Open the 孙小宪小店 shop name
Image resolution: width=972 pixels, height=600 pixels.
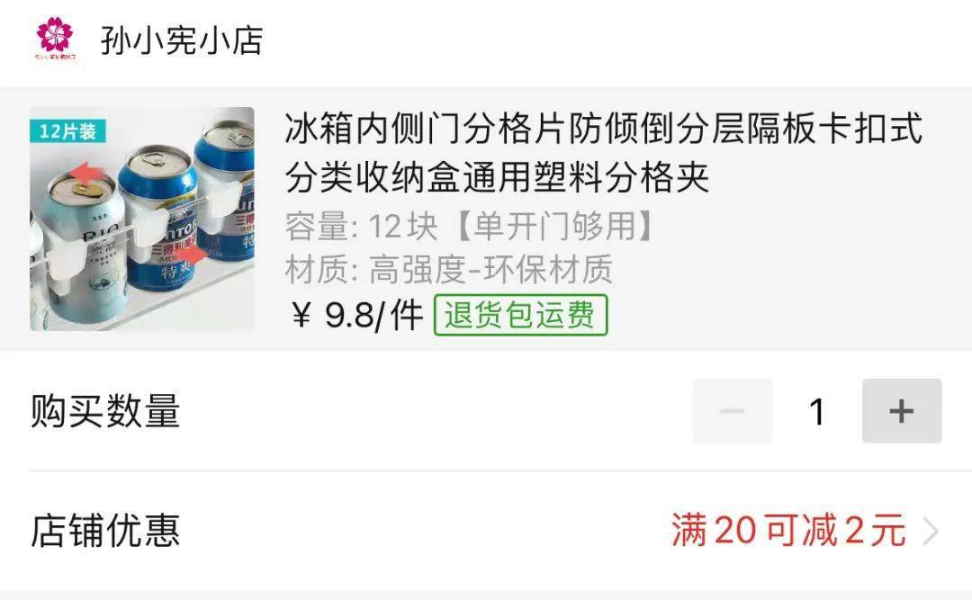tap(182, 40)
